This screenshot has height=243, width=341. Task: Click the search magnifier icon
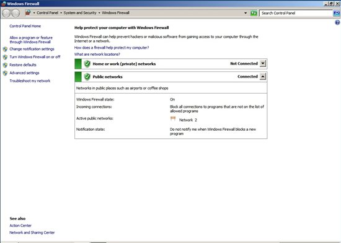coord(336,13)
